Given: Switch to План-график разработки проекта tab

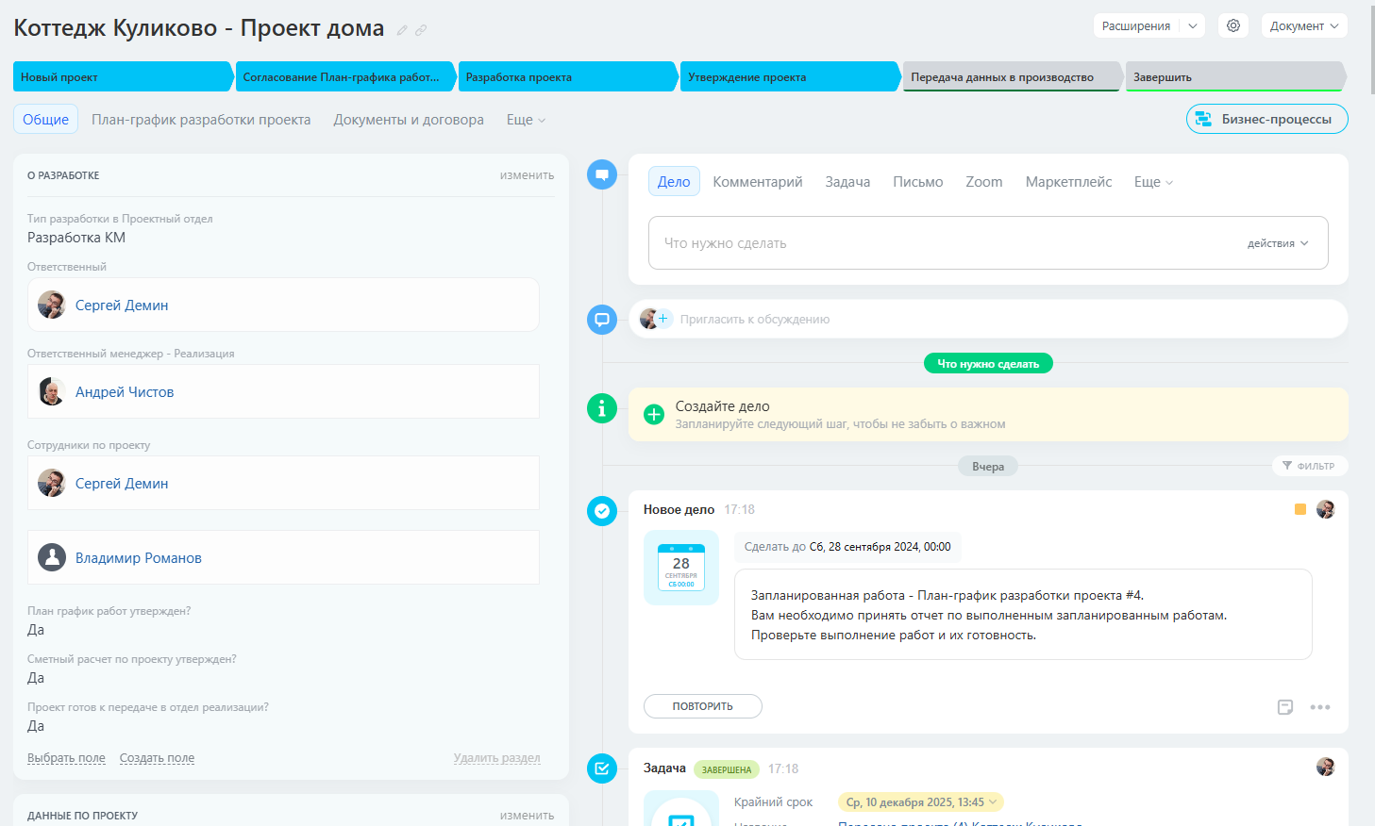Looking at the screenshot, I should point(201,120).
